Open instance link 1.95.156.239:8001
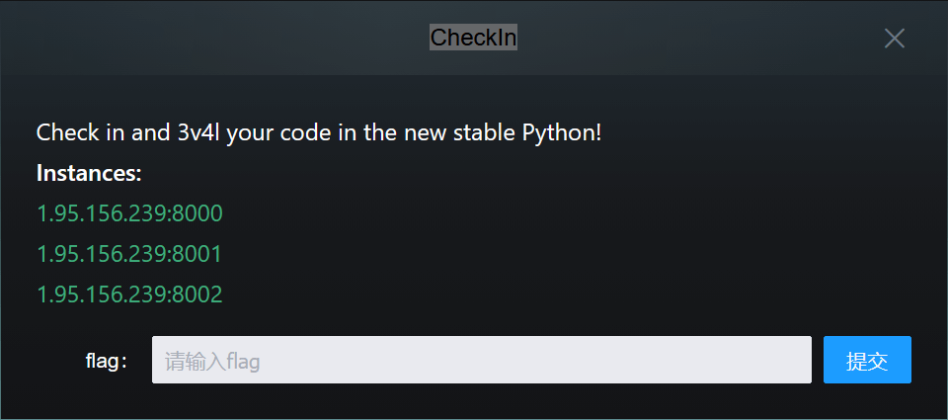The height and width of the screenshot is (420, 948). pyautogui.click(x=129, y=254)
